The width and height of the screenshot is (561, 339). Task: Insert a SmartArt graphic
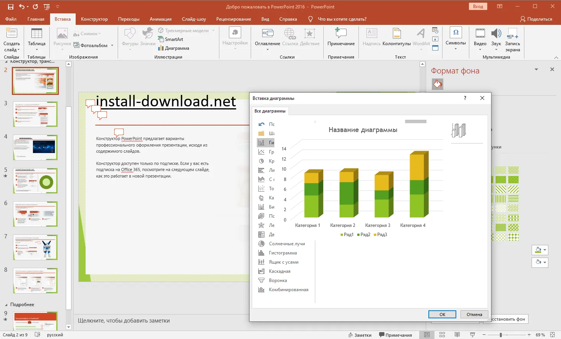(x=170, y=39)
